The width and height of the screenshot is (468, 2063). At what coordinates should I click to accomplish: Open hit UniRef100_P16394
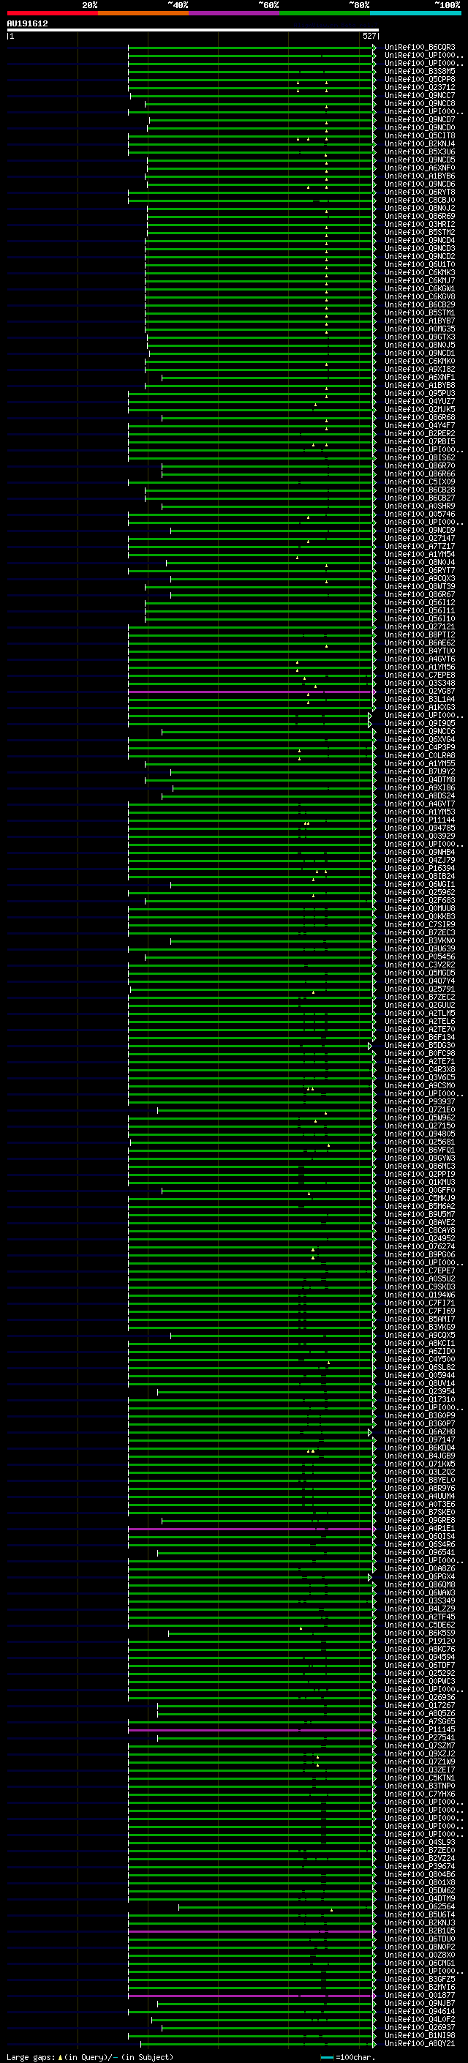coord(420,869)
